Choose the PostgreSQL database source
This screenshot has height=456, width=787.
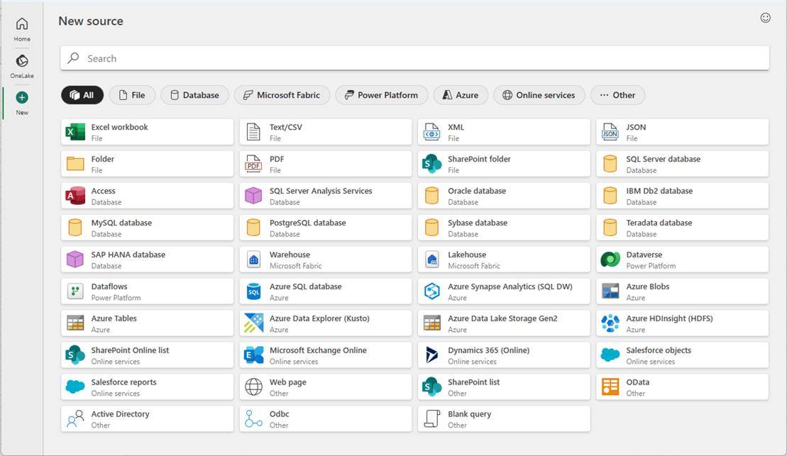(x=326, y=227)
